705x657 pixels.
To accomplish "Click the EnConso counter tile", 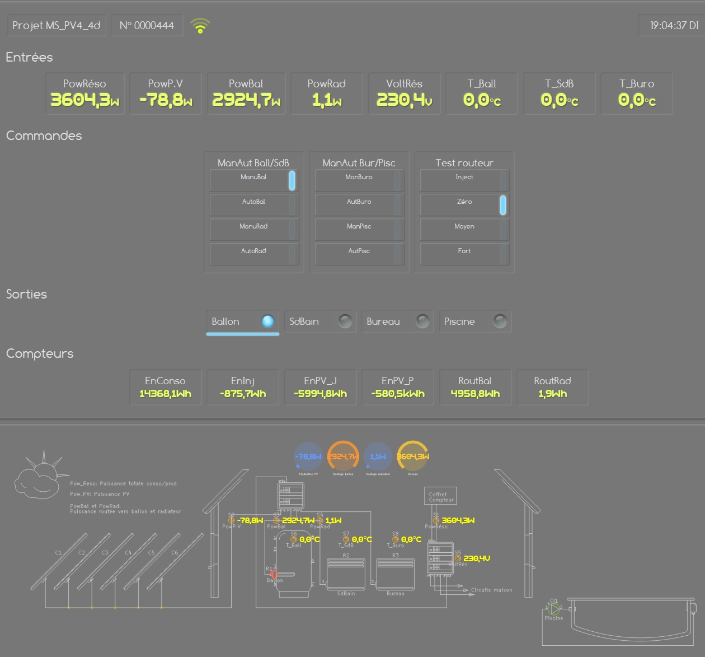I will [x=165, y=387].
